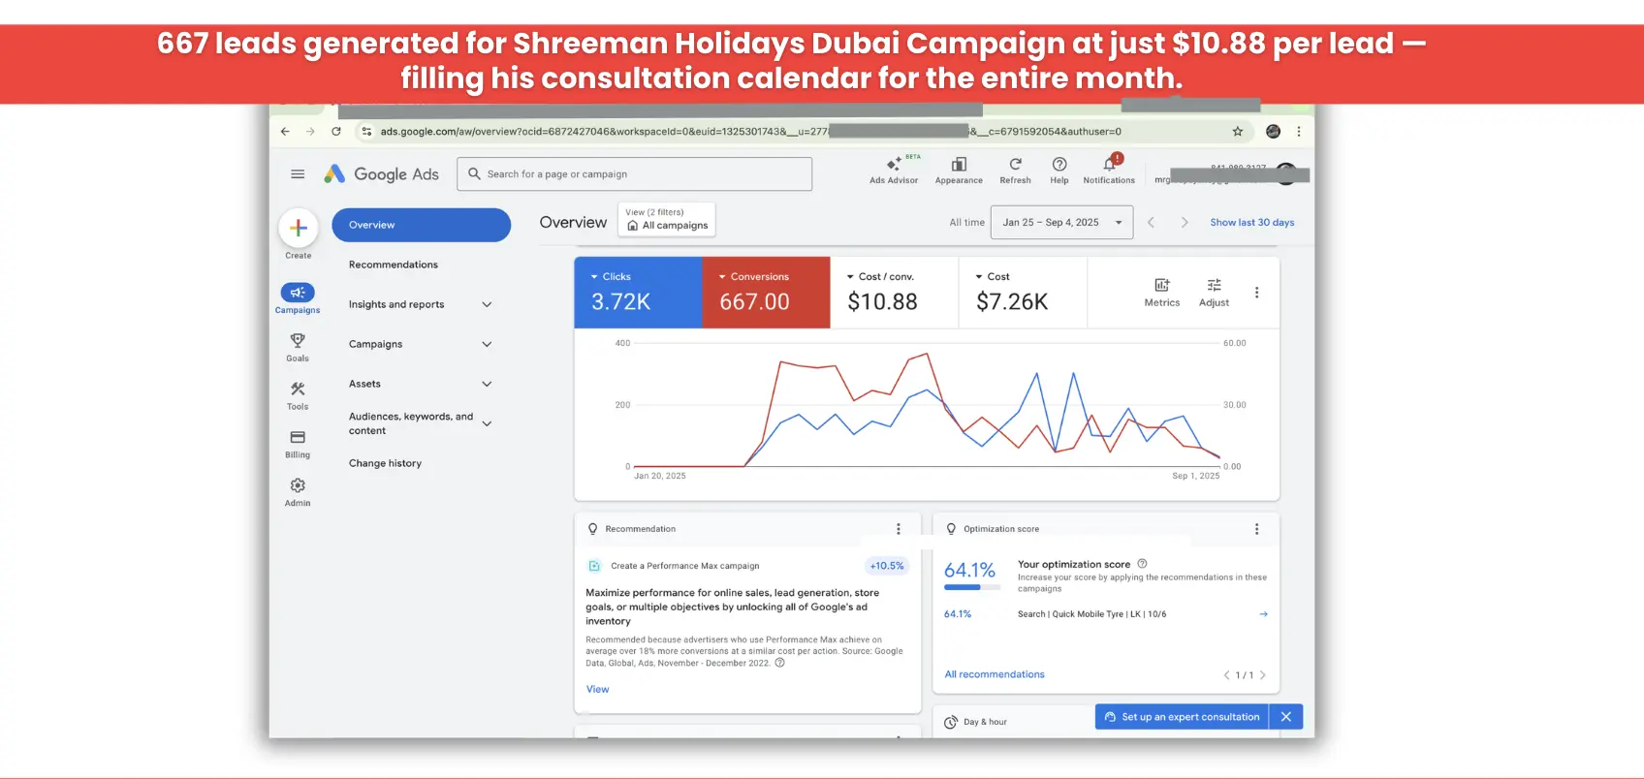Open Billing section

point(298,444)
